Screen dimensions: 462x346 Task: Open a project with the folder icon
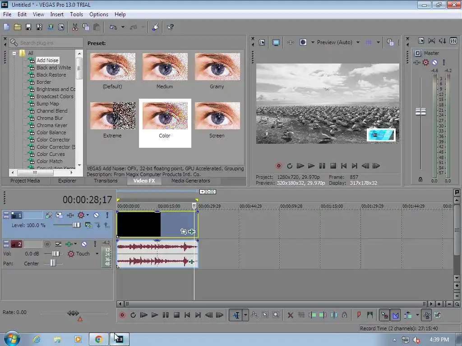coord(18,27)
